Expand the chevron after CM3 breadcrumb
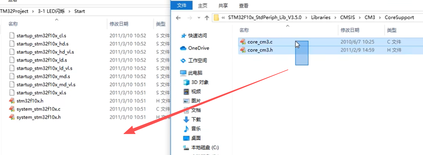 pos(380,18)
